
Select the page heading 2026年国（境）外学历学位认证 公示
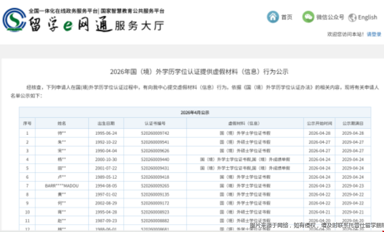pyautogui.click(x=199, y=71)
